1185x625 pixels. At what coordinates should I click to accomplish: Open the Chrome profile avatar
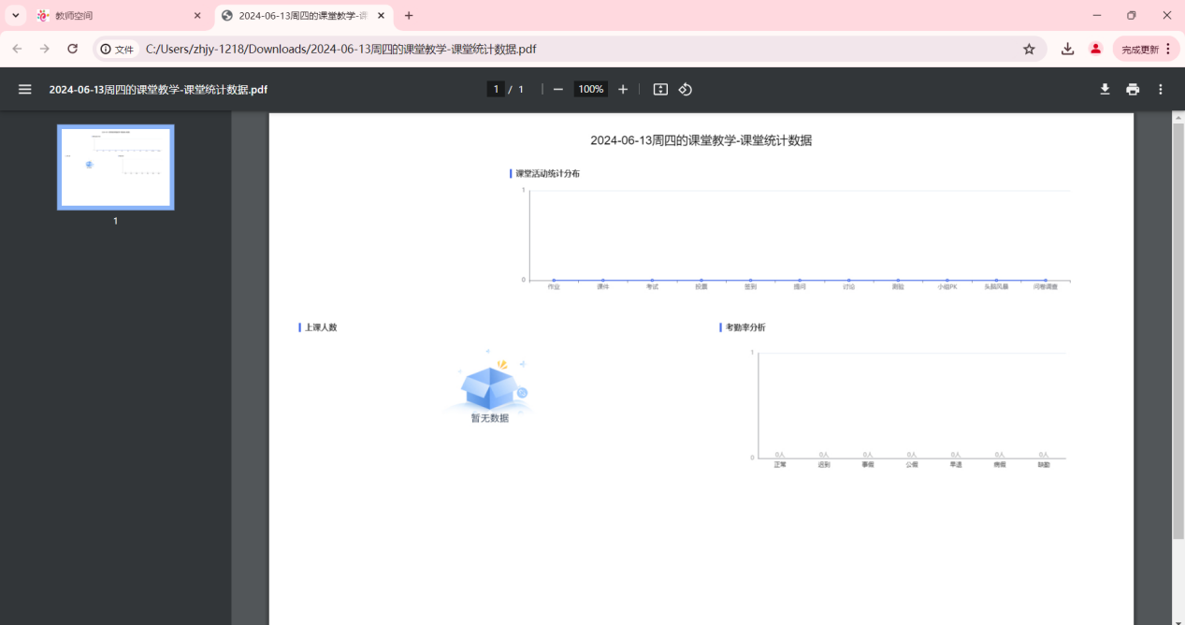click(1095, 48)
